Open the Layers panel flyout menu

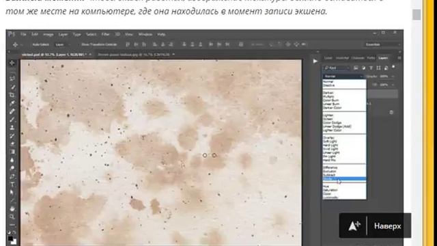coord(399,58)
